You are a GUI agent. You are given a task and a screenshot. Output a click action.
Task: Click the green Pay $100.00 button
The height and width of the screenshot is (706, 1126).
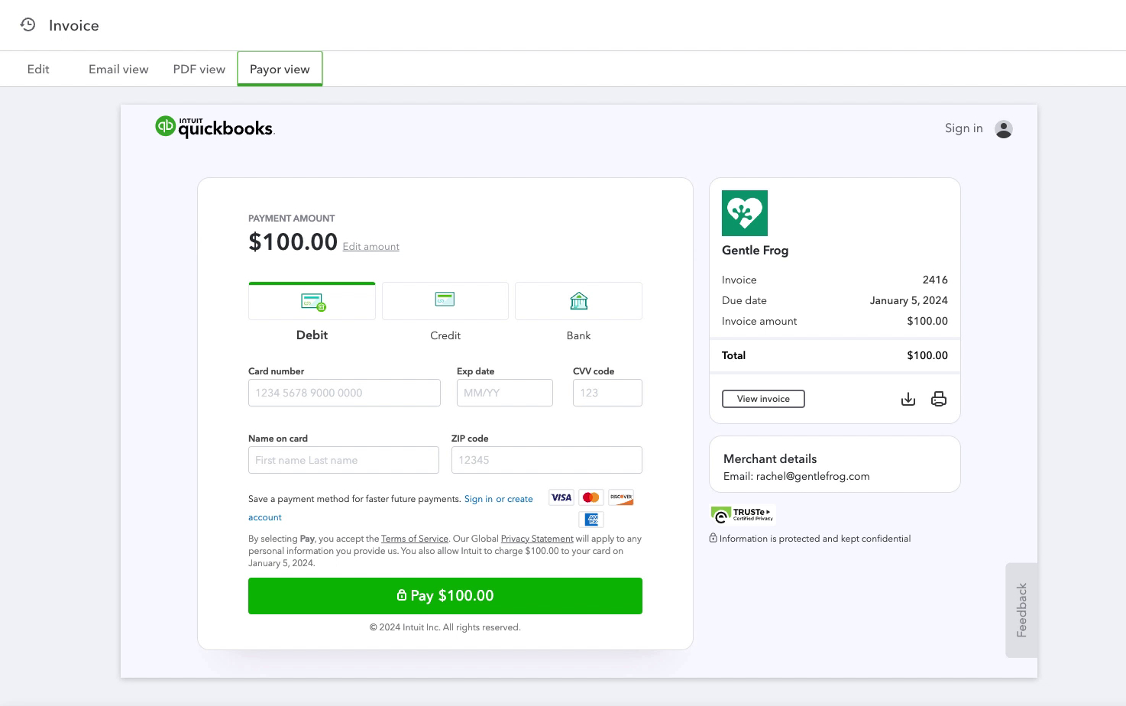445,596
